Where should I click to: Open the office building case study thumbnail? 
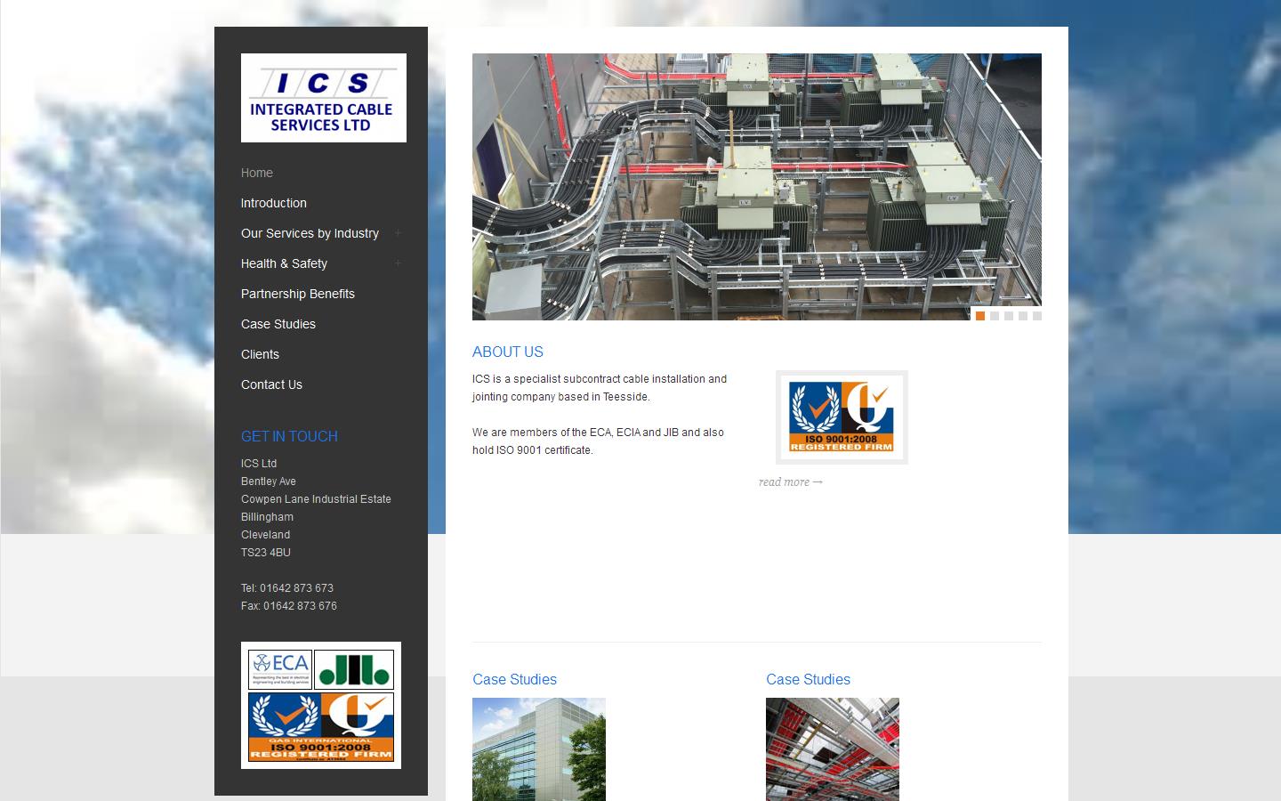[539, 748]
